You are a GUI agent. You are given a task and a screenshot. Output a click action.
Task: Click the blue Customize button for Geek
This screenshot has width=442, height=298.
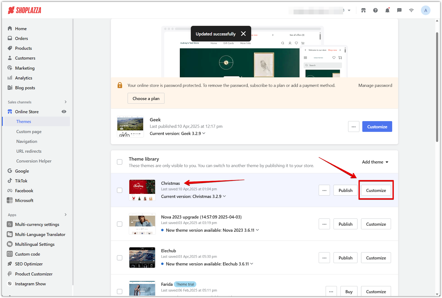click(x=377, y=126)
